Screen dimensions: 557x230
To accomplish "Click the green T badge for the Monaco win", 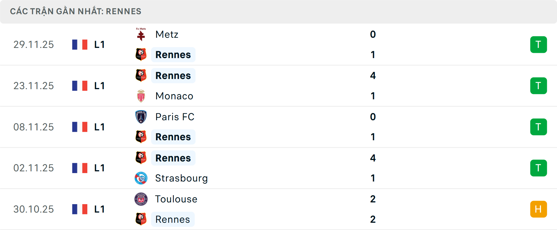I will (538, 86).
